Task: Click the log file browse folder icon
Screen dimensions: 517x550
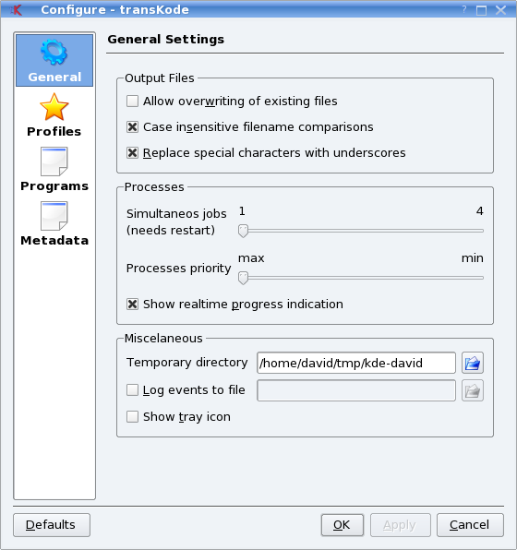Action: [x=473, y=390]
